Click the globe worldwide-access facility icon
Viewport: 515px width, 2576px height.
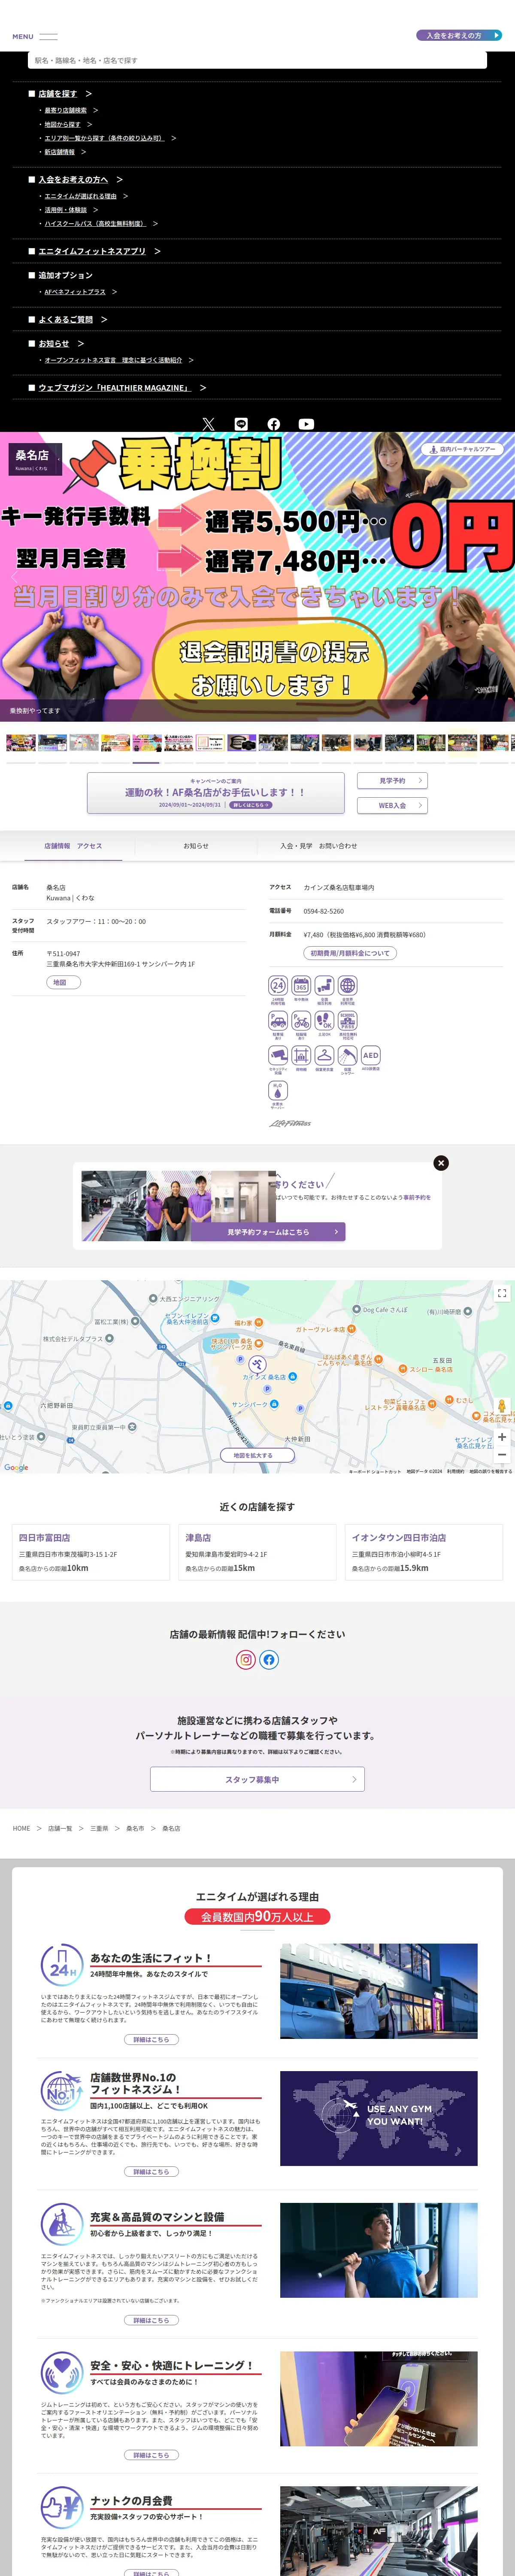pos(347,985)
